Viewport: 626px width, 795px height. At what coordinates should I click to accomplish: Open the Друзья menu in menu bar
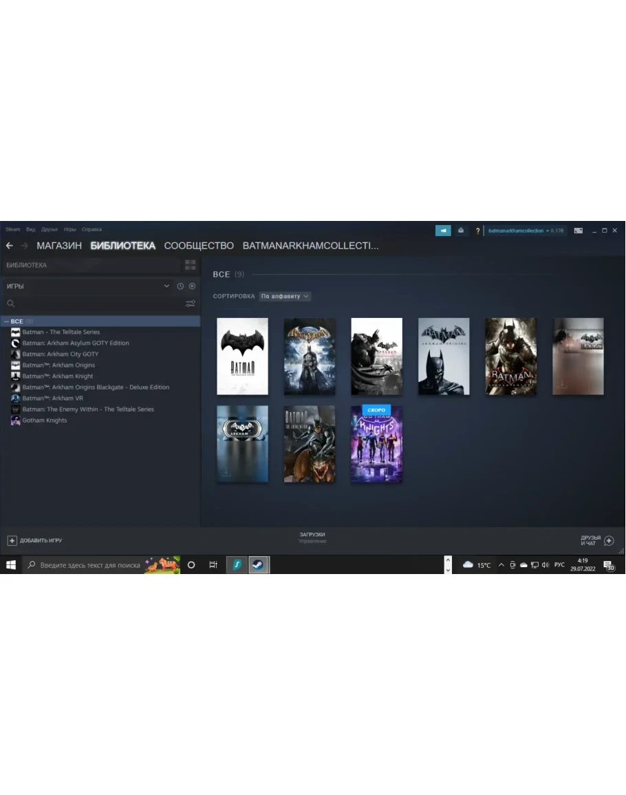[x=50, y=229]
